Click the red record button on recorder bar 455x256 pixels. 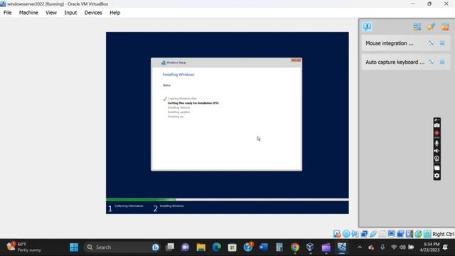click(x=437, y=133)
